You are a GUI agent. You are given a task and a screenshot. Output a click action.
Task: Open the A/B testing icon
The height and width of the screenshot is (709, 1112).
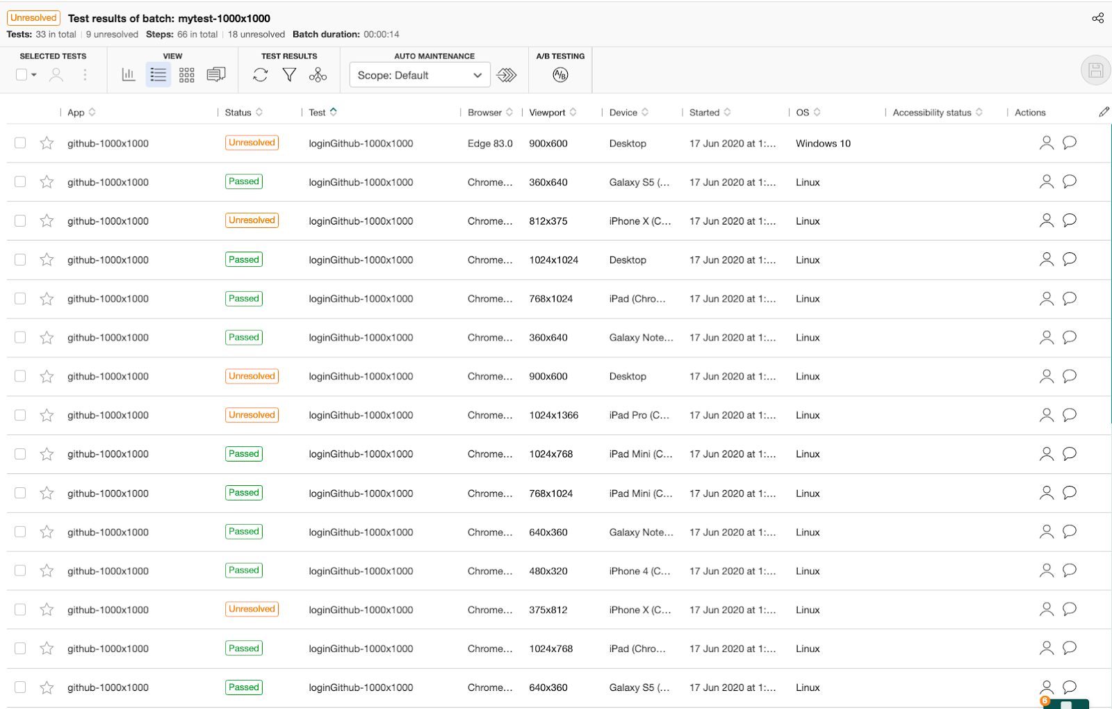[x=560, y=75]
